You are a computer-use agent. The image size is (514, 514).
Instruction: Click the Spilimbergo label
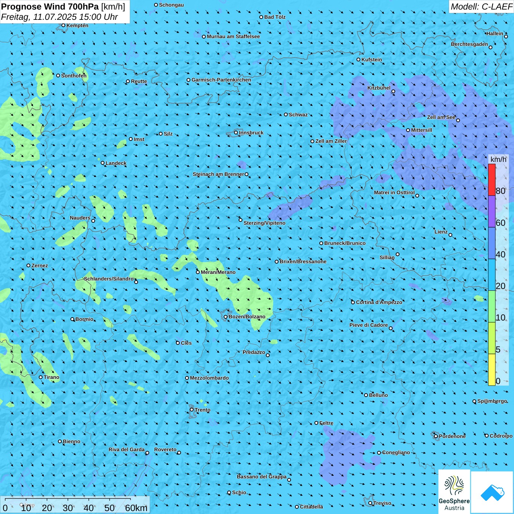point(492,401)
